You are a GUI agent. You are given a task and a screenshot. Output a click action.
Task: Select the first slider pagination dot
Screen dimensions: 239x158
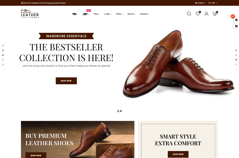(x=118, y=111)
